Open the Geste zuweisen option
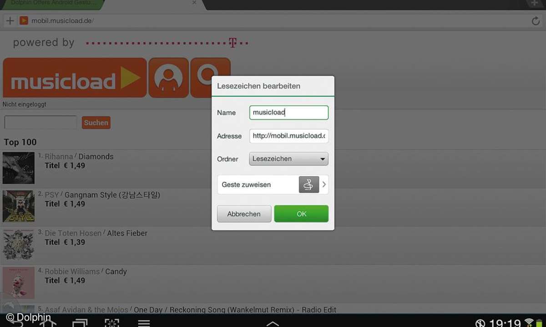Viewport: 546px width, 327px height. click(273, 184)
